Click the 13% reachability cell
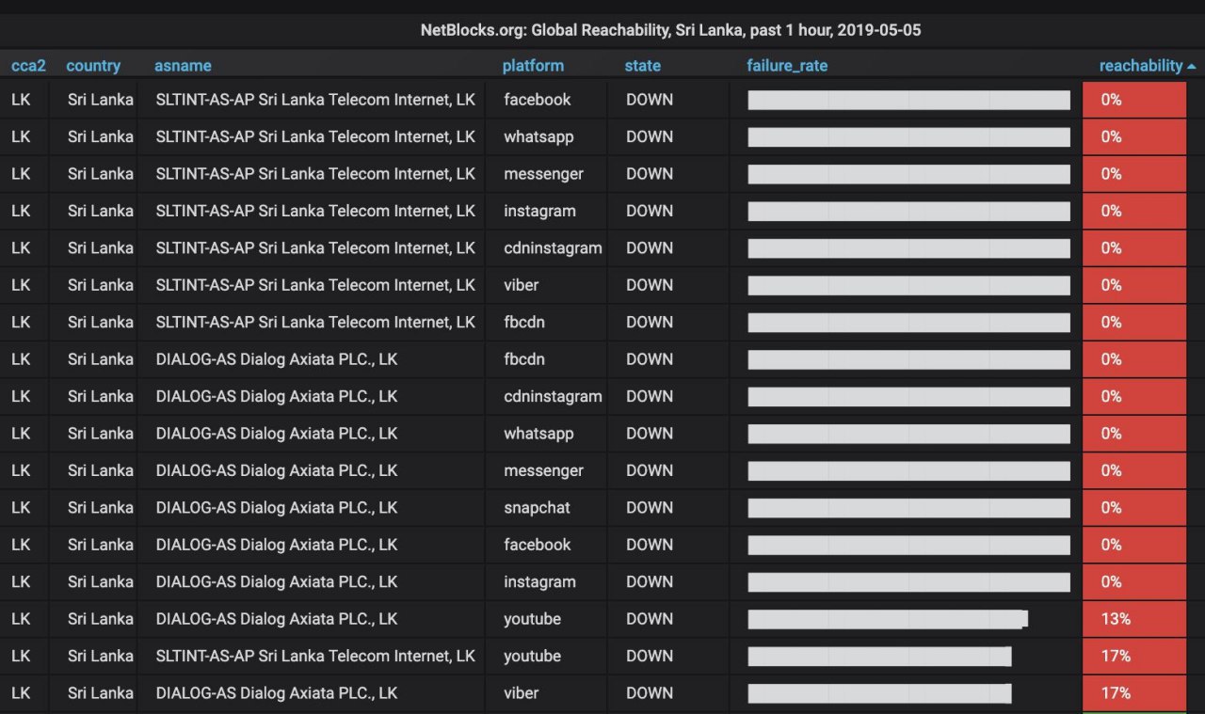The image size is (1205, 714). (x=1134, y=619)
